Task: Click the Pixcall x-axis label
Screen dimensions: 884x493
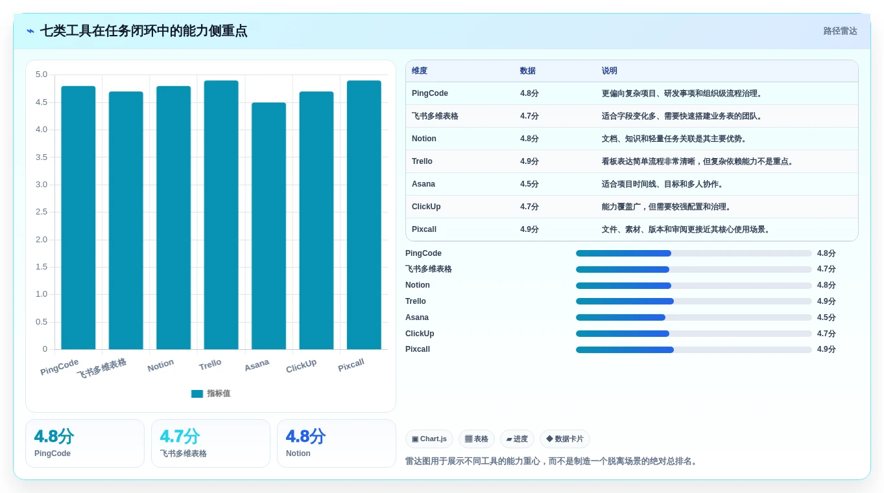Action: pyautogui.click(x=351, y=365)
